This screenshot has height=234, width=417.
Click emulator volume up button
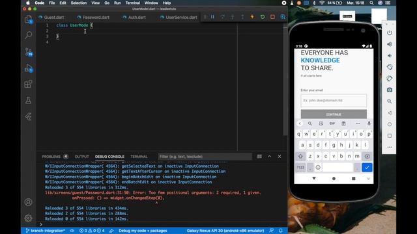tap(390, 44)
